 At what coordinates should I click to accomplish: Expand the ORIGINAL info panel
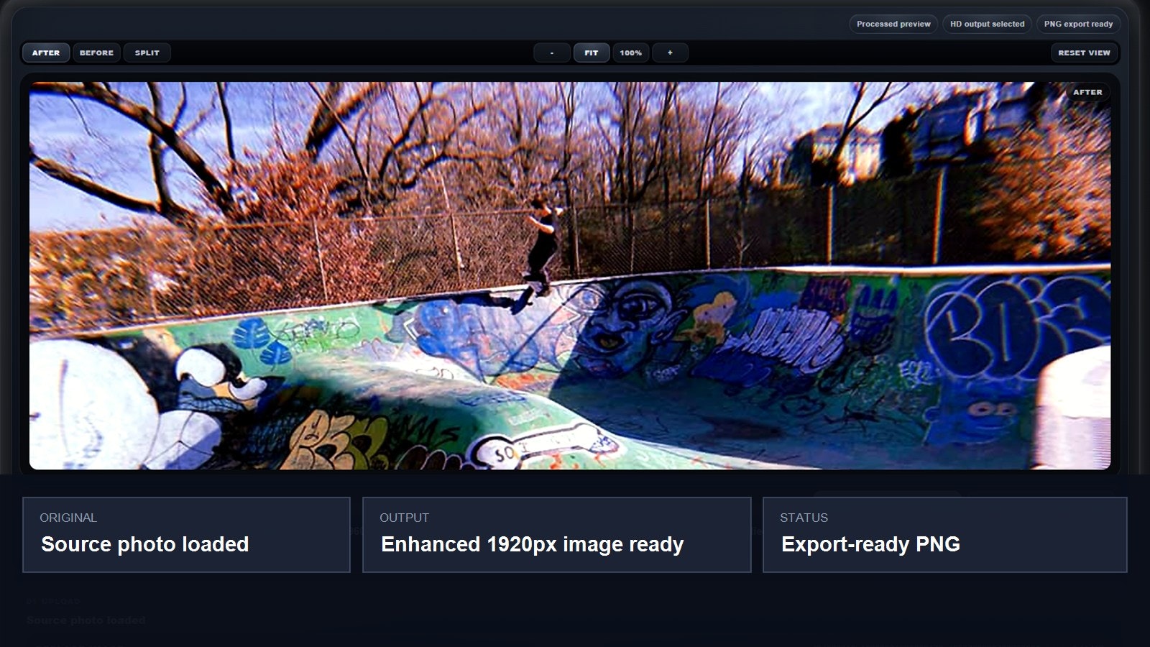(186, 536)
